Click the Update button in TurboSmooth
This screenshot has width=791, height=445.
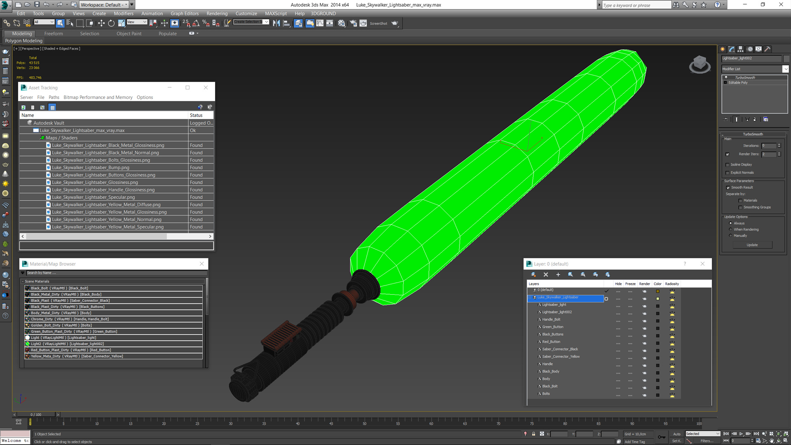tap(752, 245)
